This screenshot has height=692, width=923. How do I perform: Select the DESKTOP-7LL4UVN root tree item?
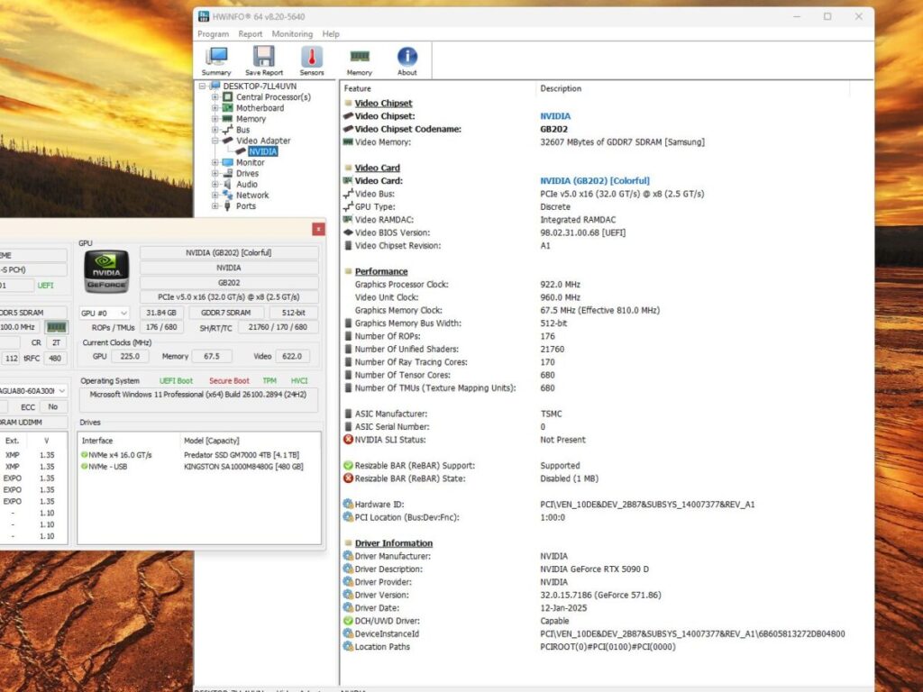[260, 86]
